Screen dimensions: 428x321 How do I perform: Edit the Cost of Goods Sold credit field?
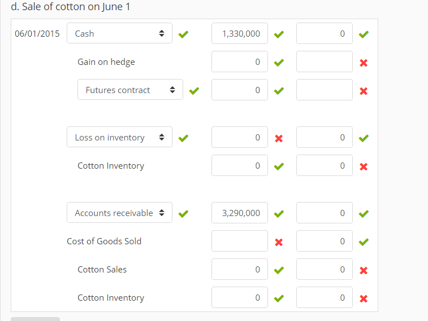click(x=325, y=241)
